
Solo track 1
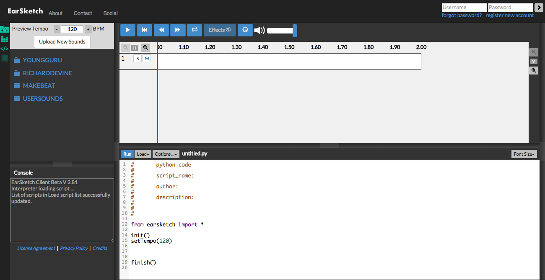coord(138,59)
